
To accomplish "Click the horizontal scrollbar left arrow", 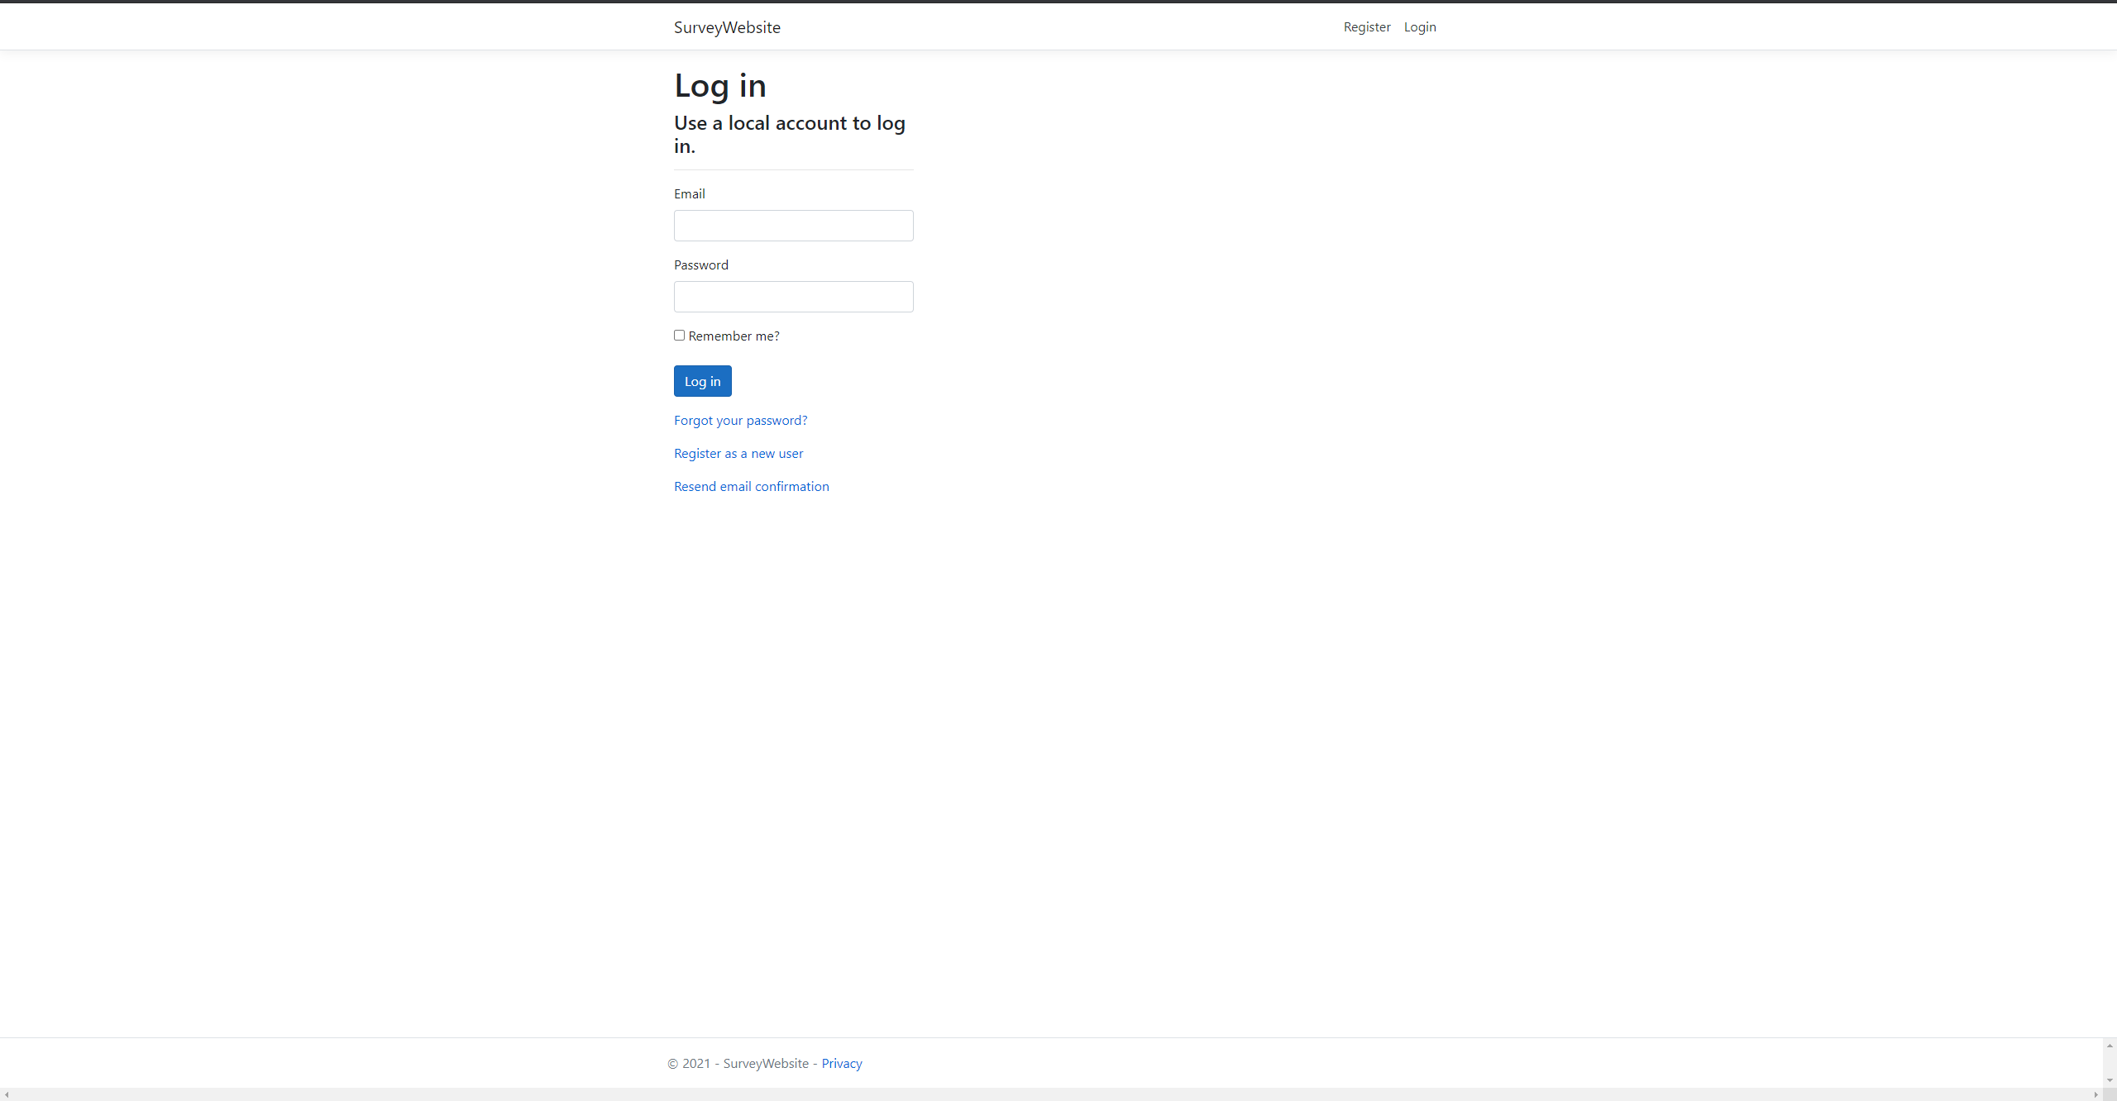I will (x=7, y=1094).
